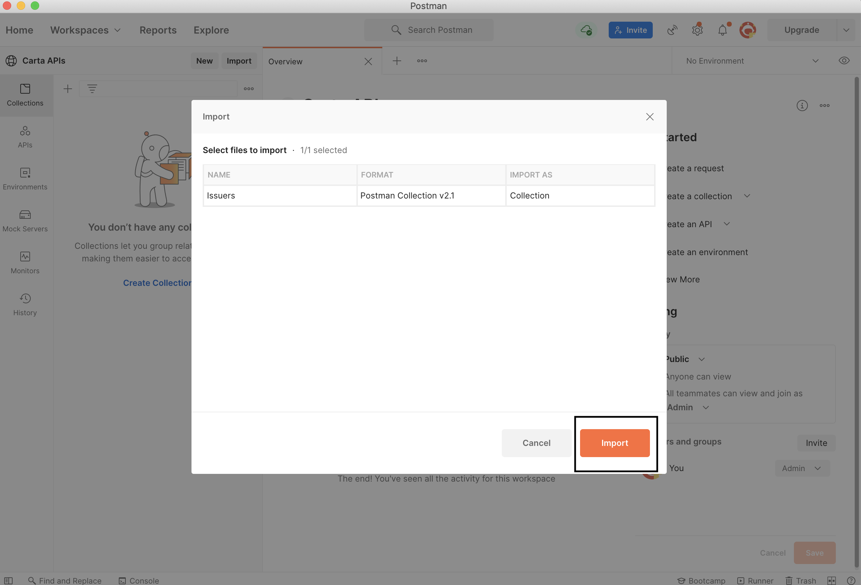
Task: Open collections panel more options
Action: tap(249, 88)
